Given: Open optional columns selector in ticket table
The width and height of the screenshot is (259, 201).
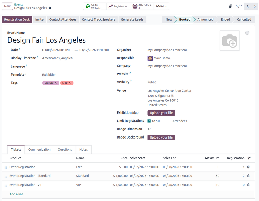Looking at the screenshot, I should point(249,158).
